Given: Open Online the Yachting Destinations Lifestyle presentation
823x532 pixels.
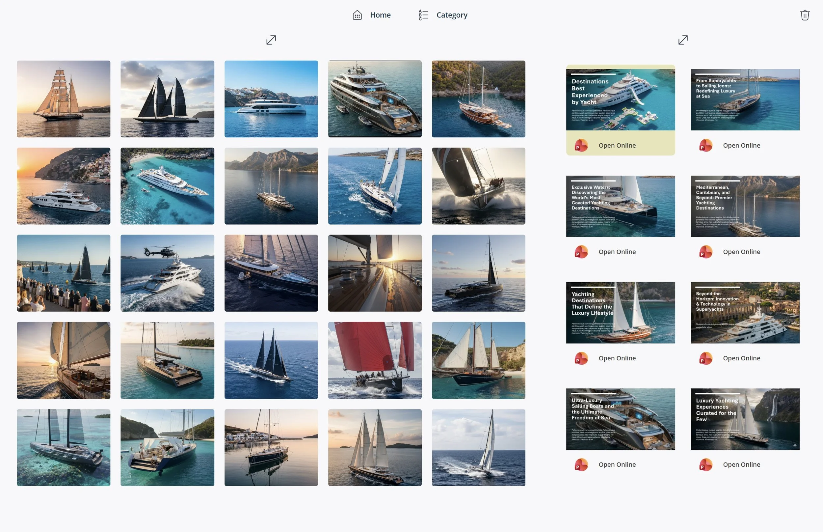Looking at the screenshot, I should (x=617, y=358).
